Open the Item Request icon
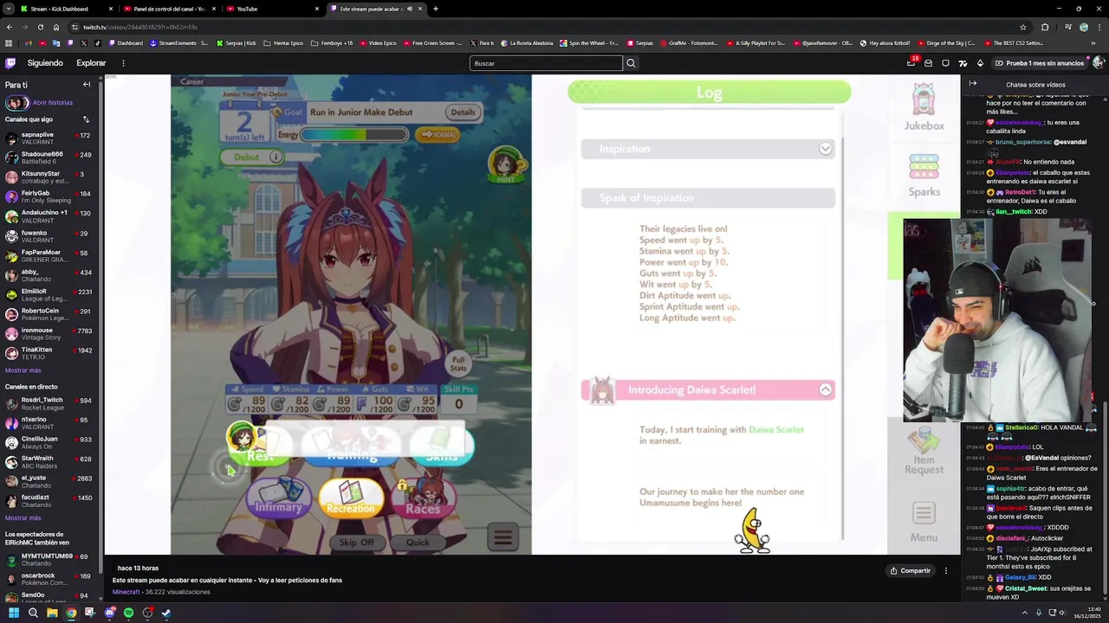Image resolution: width=1109 pixels, height=623 pixels. (924, 451)
